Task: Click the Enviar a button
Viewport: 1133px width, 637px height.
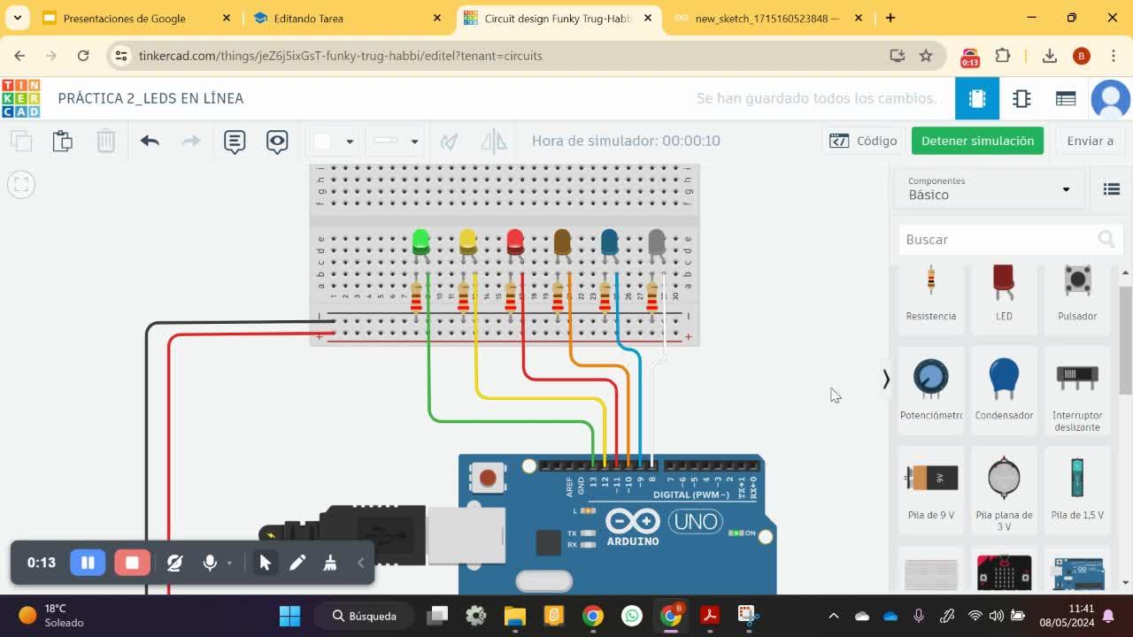Action: pos(1091,141)
